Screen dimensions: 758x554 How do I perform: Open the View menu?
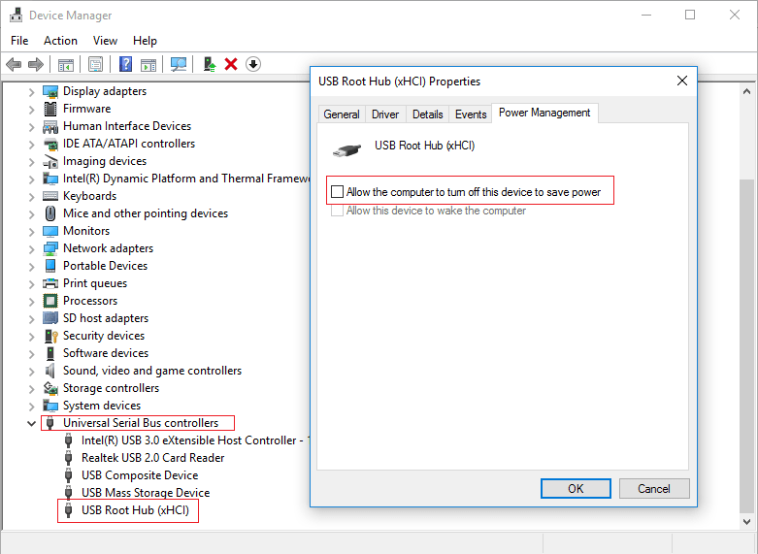point(105,41)
